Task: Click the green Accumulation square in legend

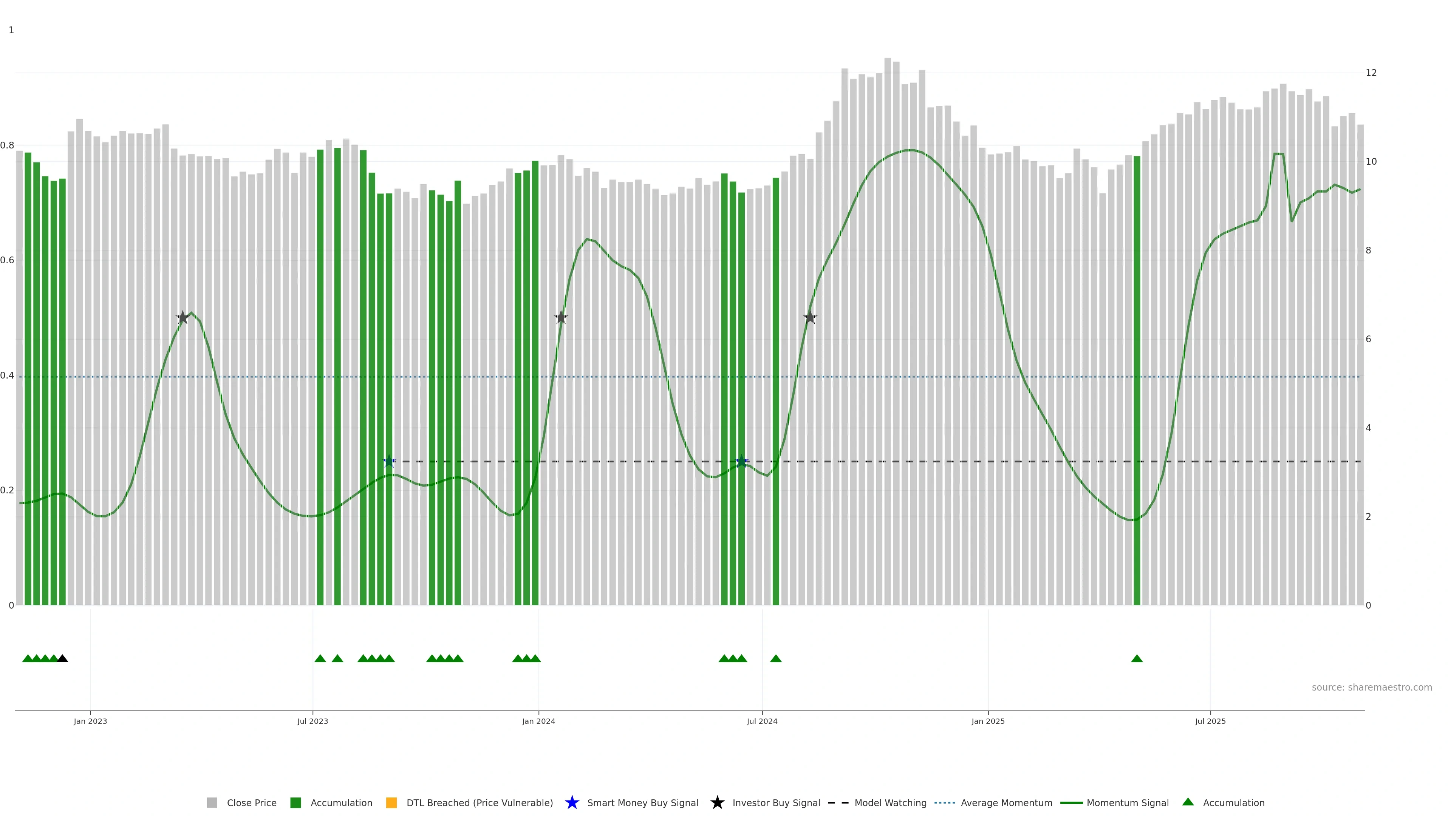Action: coord(295,803)
